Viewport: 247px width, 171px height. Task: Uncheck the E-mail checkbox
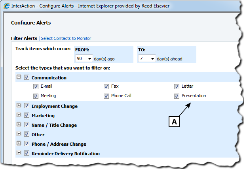point(36,86)
